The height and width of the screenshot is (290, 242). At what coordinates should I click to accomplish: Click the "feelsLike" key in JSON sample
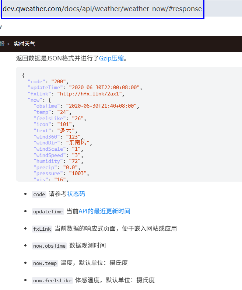50,118
